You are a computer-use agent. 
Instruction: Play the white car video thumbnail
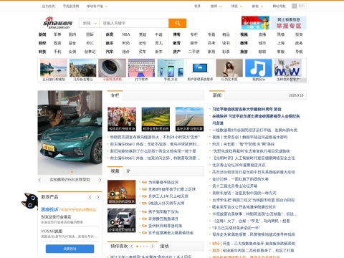(x=122, y=220)
